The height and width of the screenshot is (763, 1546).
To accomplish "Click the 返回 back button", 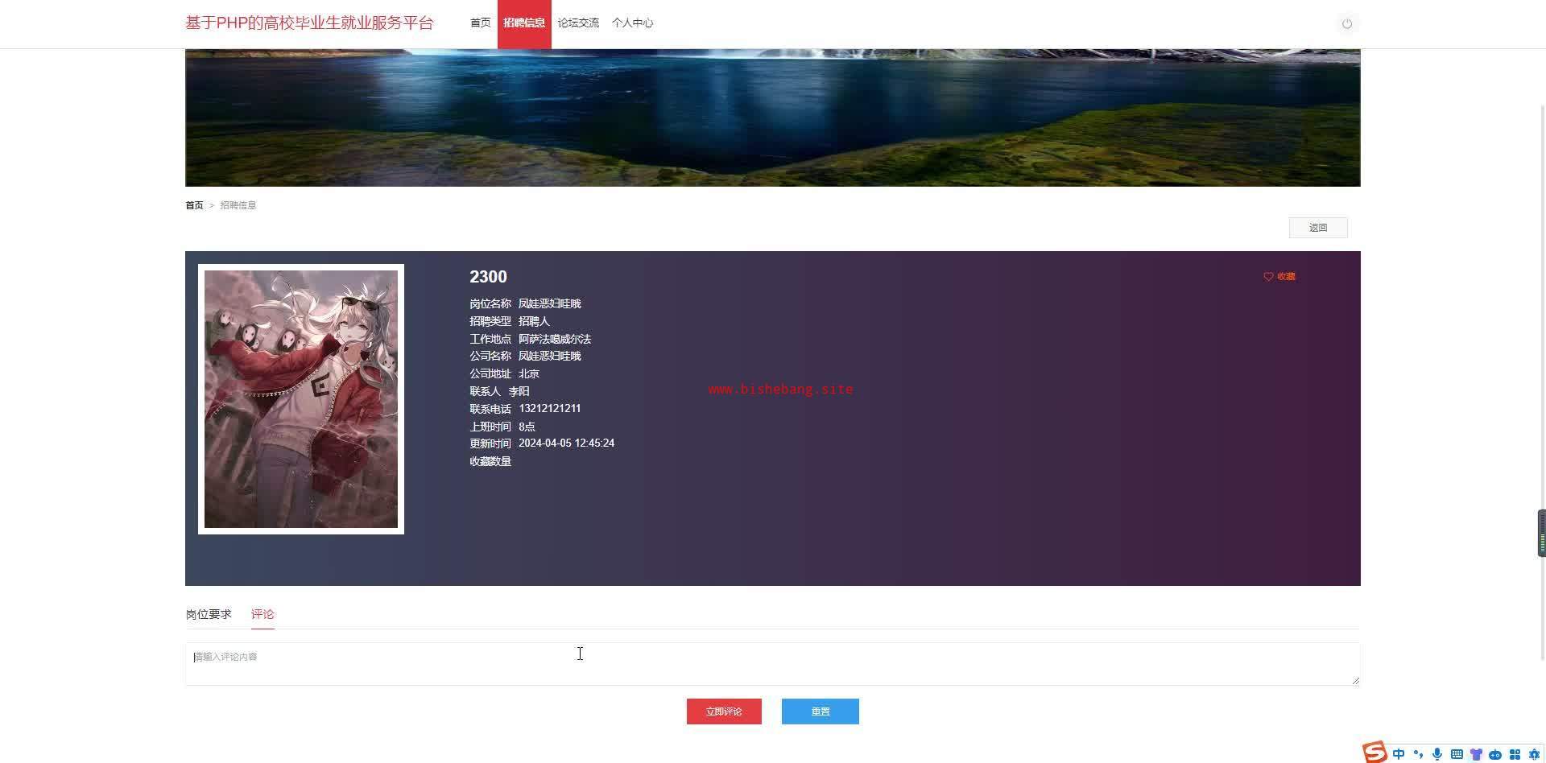I will pyautogui.click(x=1318, y=228).
